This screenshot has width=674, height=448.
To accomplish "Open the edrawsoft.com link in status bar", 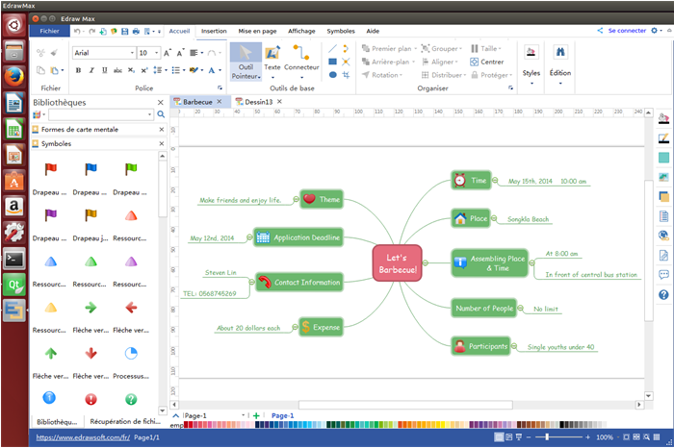I will pos(81,437).
